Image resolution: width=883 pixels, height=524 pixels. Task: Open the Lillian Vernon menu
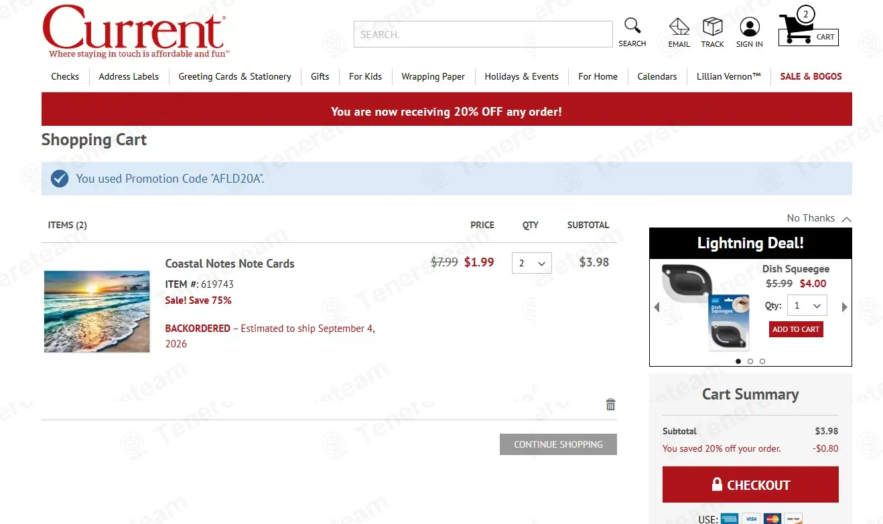pos(729,76)
